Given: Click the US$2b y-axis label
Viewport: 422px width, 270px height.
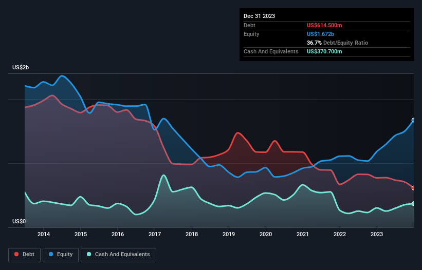Looking at the screenshot, I should [21, 67].
